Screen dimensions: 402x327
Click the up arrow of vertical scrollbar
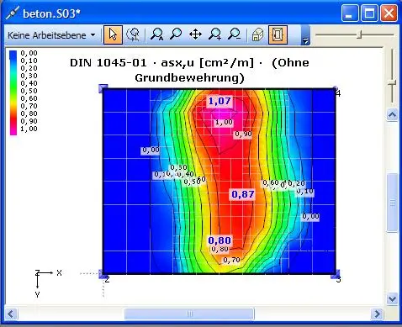pos(392,114)
